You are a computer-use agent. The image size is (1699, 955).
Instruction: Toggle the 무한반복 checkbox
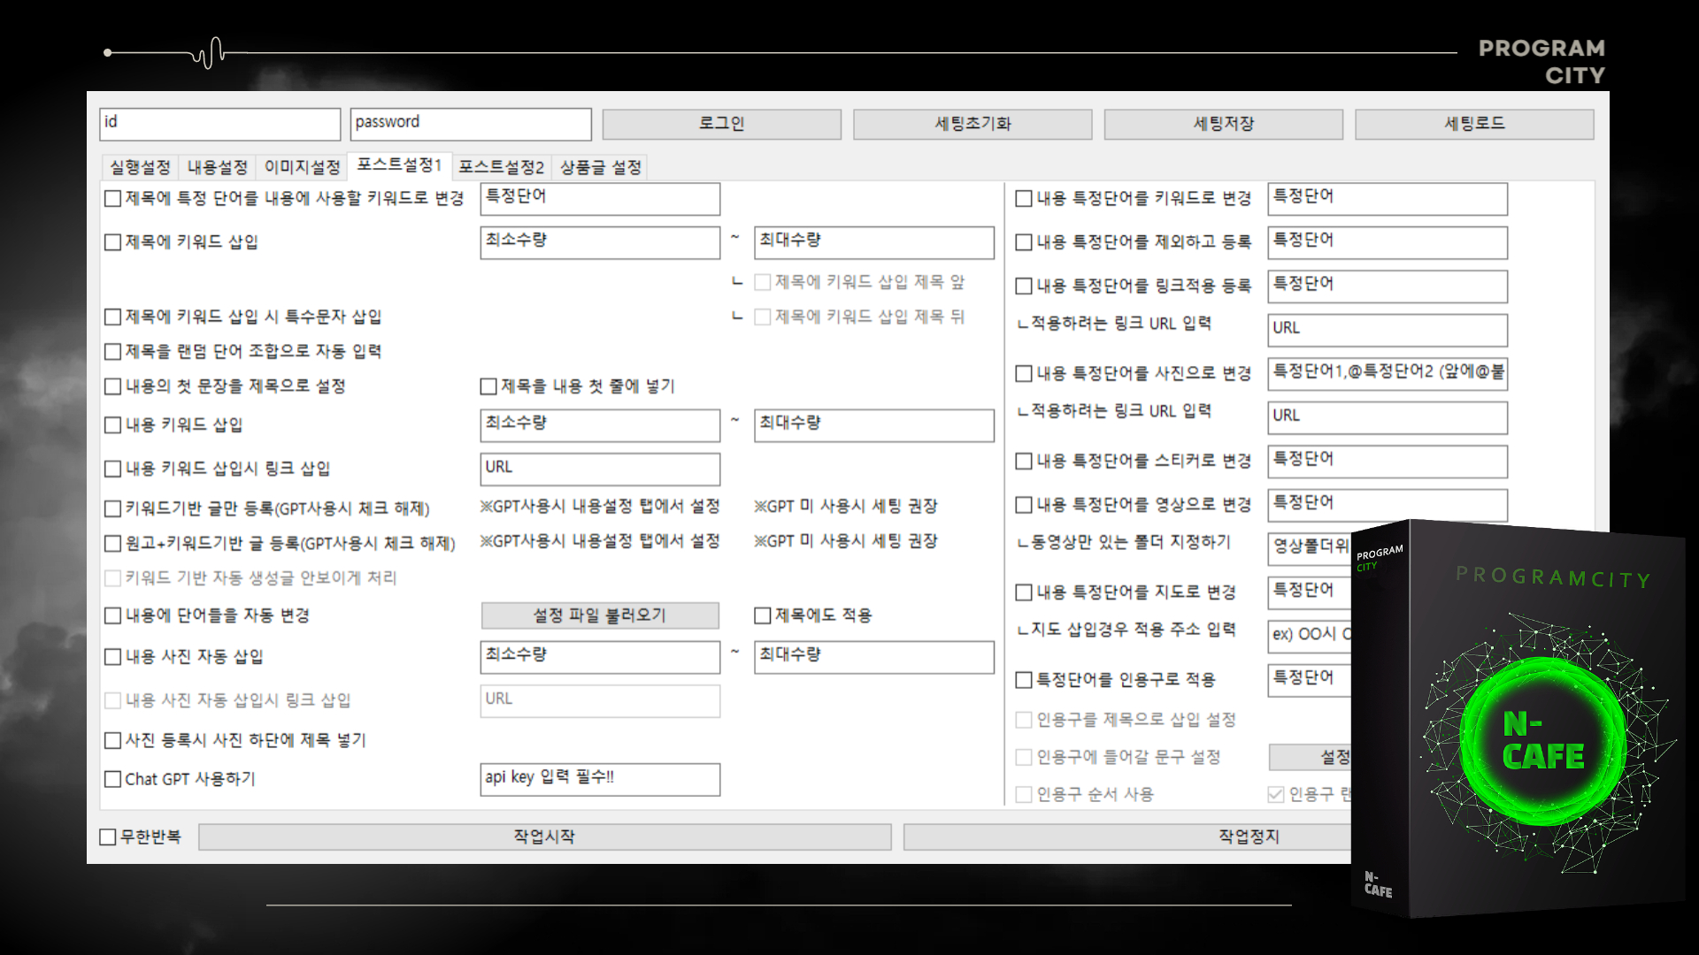(x=108, y=837)
